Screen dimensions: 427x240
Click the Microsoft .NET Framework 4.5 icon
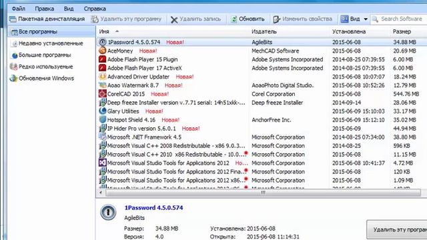[102, 137]
